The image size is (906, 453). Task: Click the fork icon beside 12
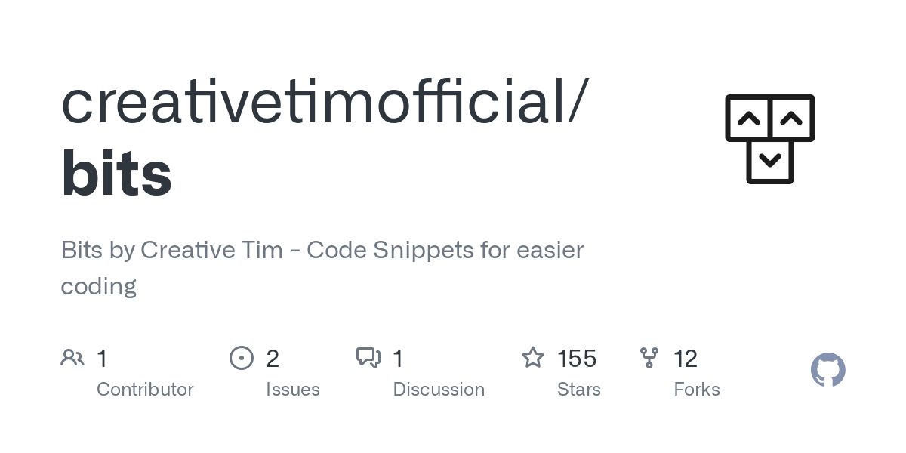pyautogui.click(x=649, y=358)
